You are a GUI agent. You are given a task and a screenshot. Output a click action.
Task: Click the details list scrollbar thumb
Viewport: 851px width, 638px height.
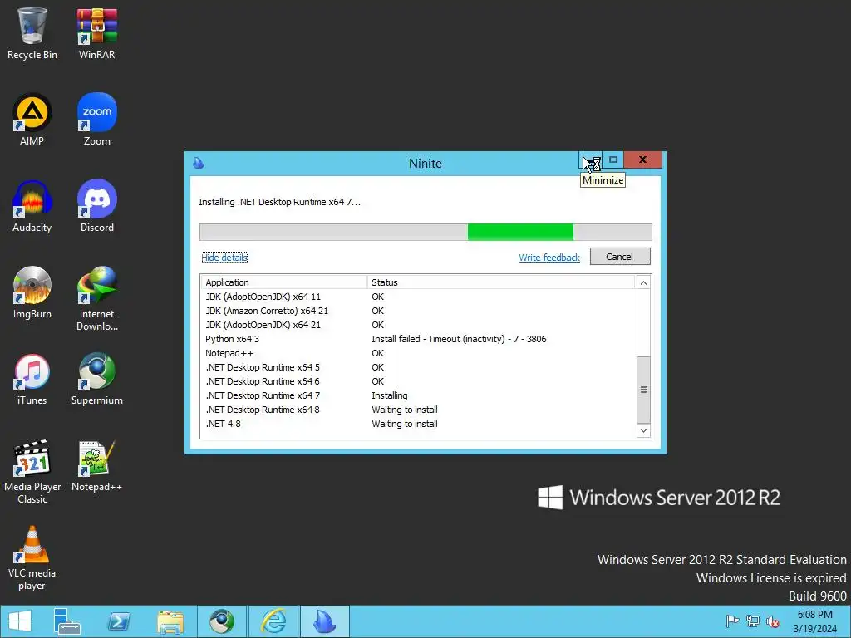(x=643, y=390)
